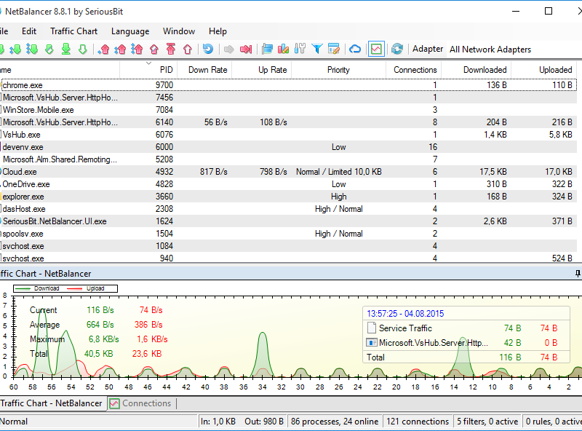Click the red upload arrow with top bar
The width and height of the screenshot is (582, 431).
(171, 49)
